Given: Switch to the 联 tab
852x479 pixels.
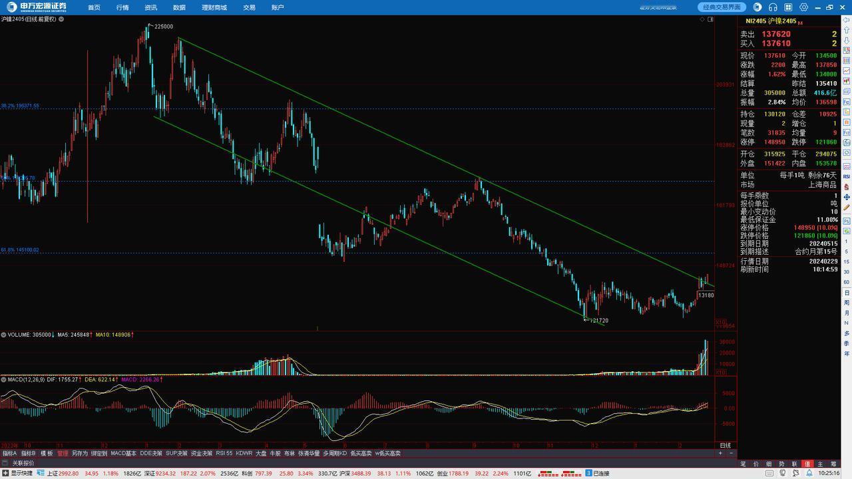Looking at the screenshot, I should 795,464.
